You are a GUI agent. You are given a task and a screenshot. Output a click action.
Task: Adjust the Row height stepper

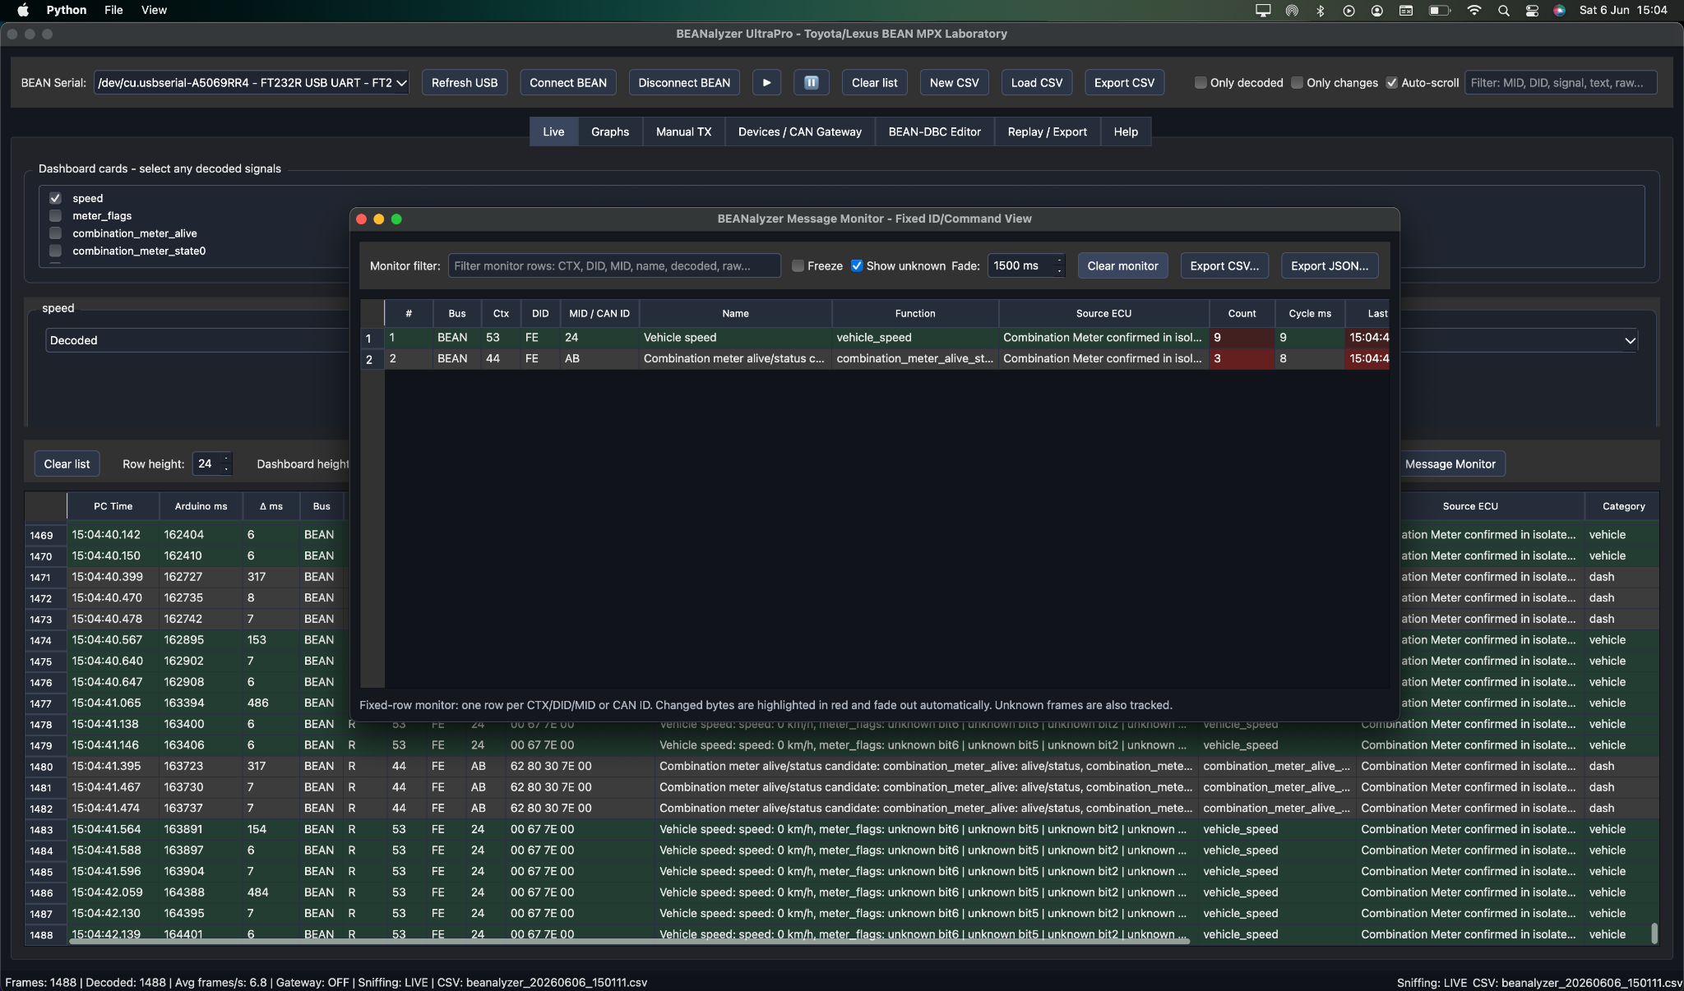pos(226,464)
